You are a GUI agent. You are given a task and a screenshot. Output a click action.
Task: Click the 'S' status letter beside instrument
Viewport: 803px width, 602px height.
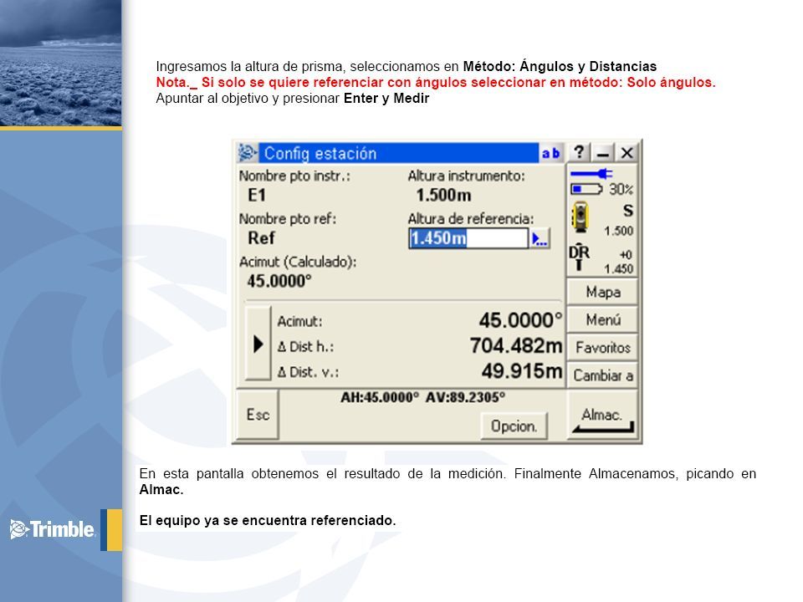[x=628, y=211]
